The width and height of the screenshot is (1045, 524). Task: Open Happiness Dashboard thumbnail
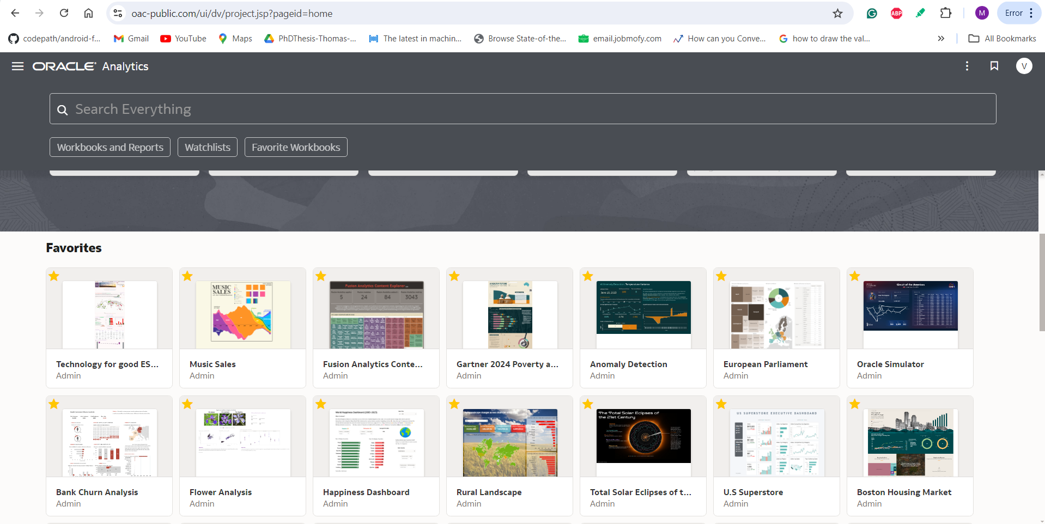click(376, 443)
